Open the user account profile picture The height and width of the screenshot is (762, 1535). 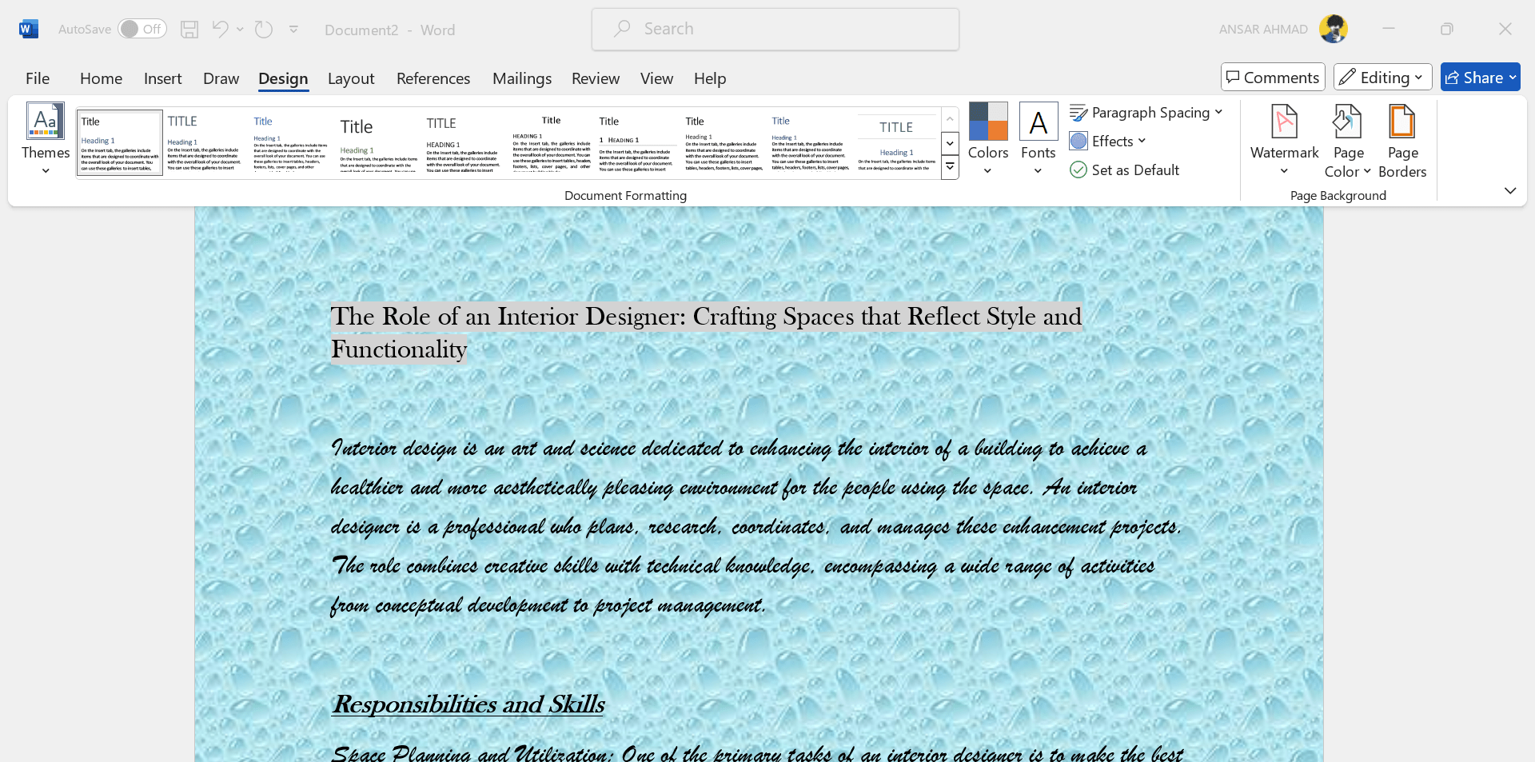tap(1334, 30)
